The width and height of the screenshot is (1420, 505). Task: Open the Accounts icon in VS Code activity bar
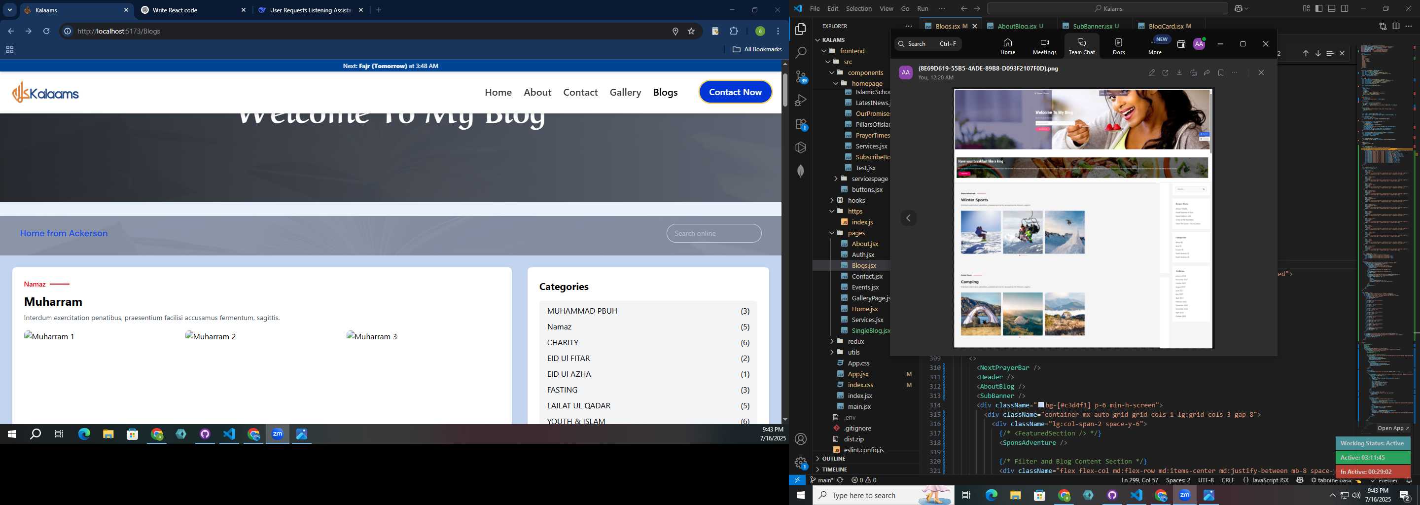click(x=800, y=439)
